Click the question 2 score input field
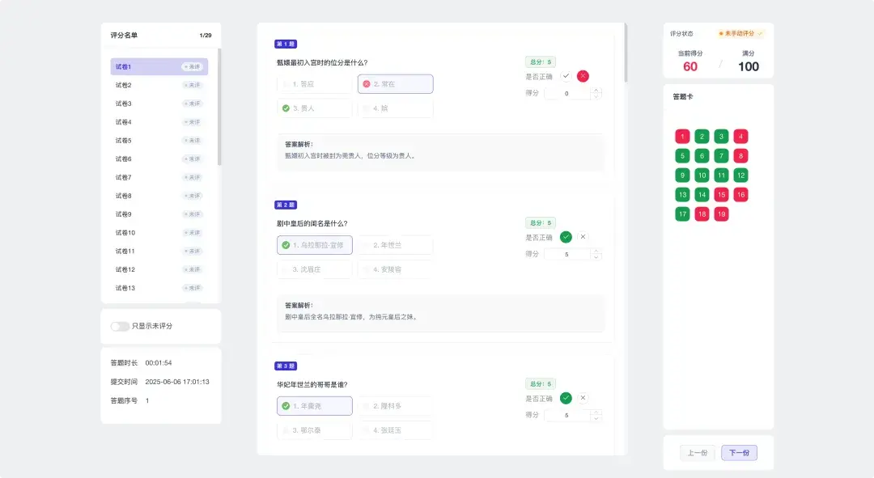 pyautogui.click(x=567, y=255)
